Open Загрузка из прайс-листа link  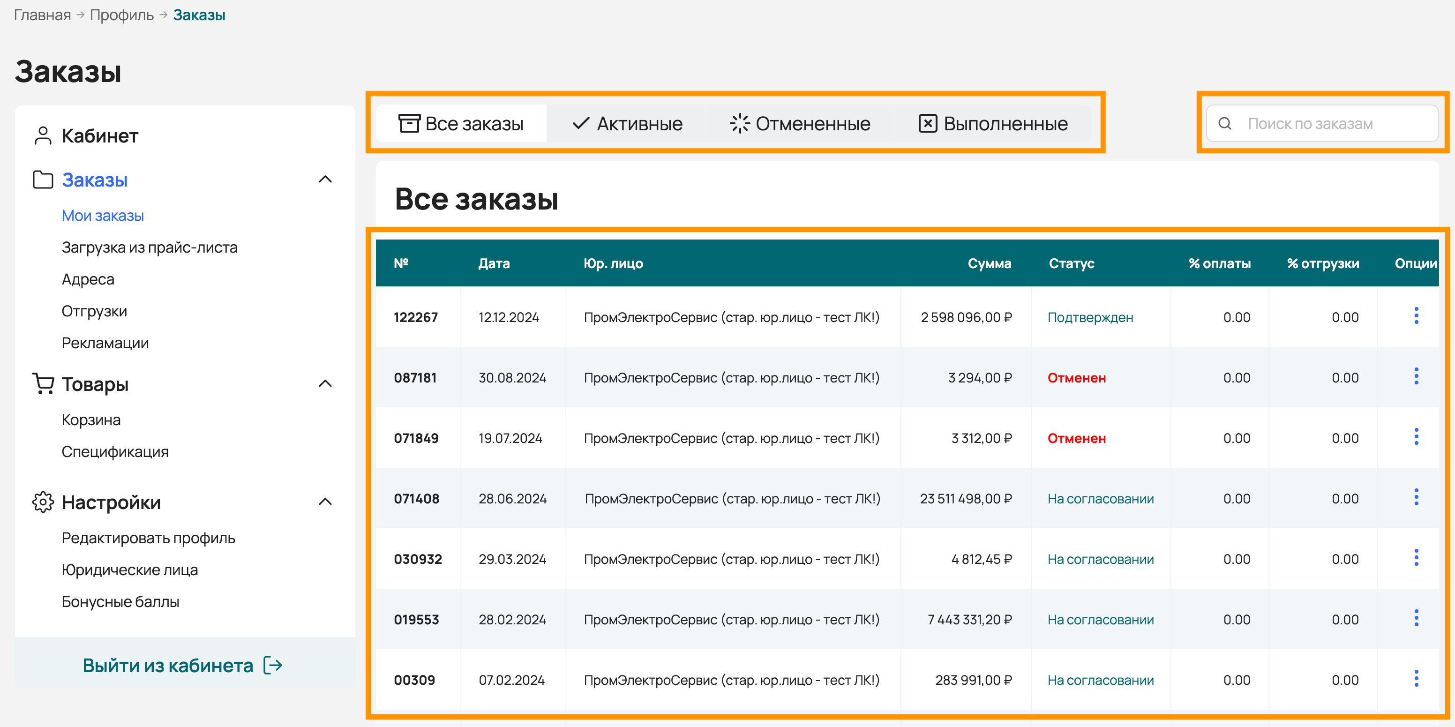149,247
